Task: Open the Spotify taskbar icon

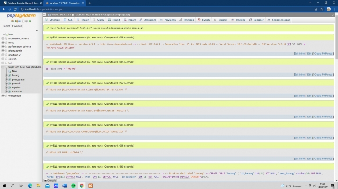Action: (x=73, y=185)
